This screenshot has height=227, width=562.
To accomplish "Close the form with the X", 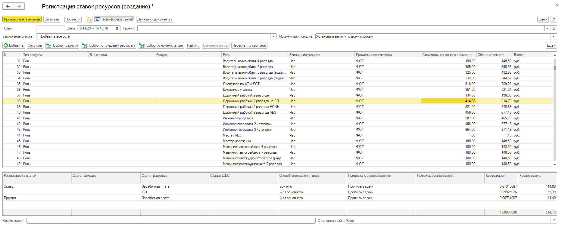I will click(x=557, y=5).
